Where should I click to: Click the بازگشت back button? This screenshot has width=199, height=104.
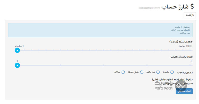pyautogui.click(x=190, y=15)
